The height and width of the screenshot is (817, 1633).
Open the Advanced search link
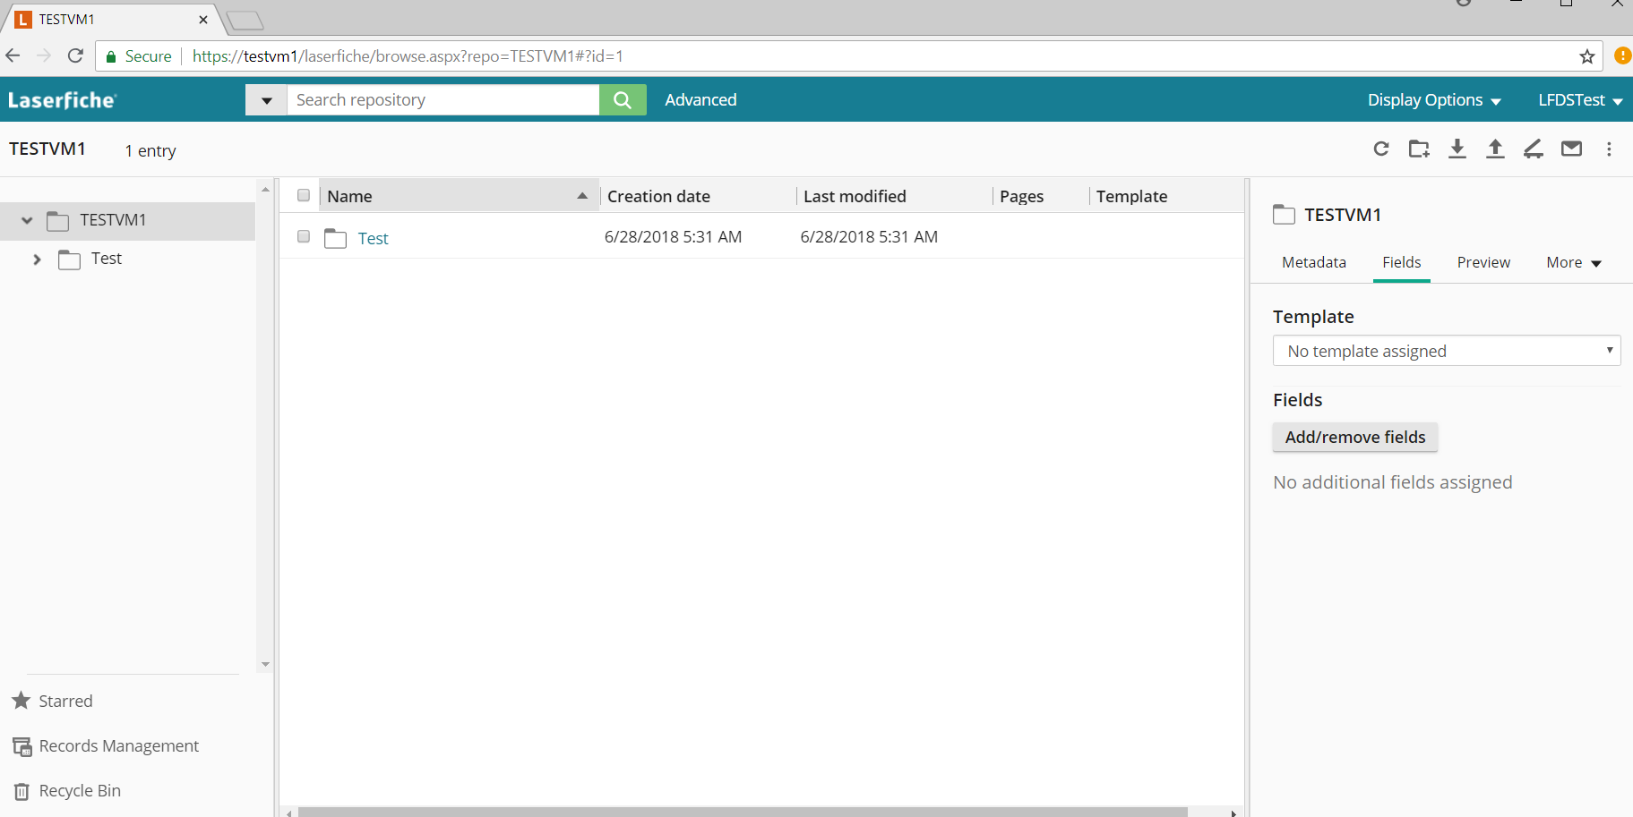click(700, 100)
